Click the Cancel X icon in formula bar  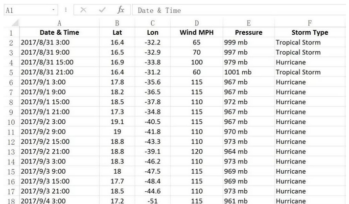pos(83,10)
